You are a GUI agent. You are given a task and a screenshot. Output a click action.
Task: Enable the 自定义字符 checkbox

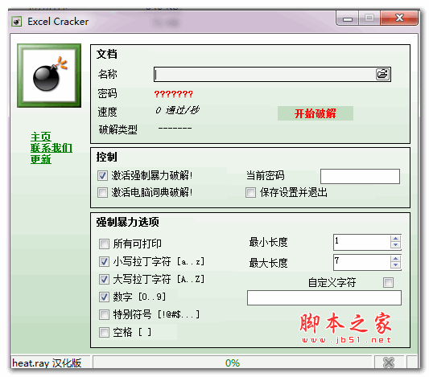388,282
